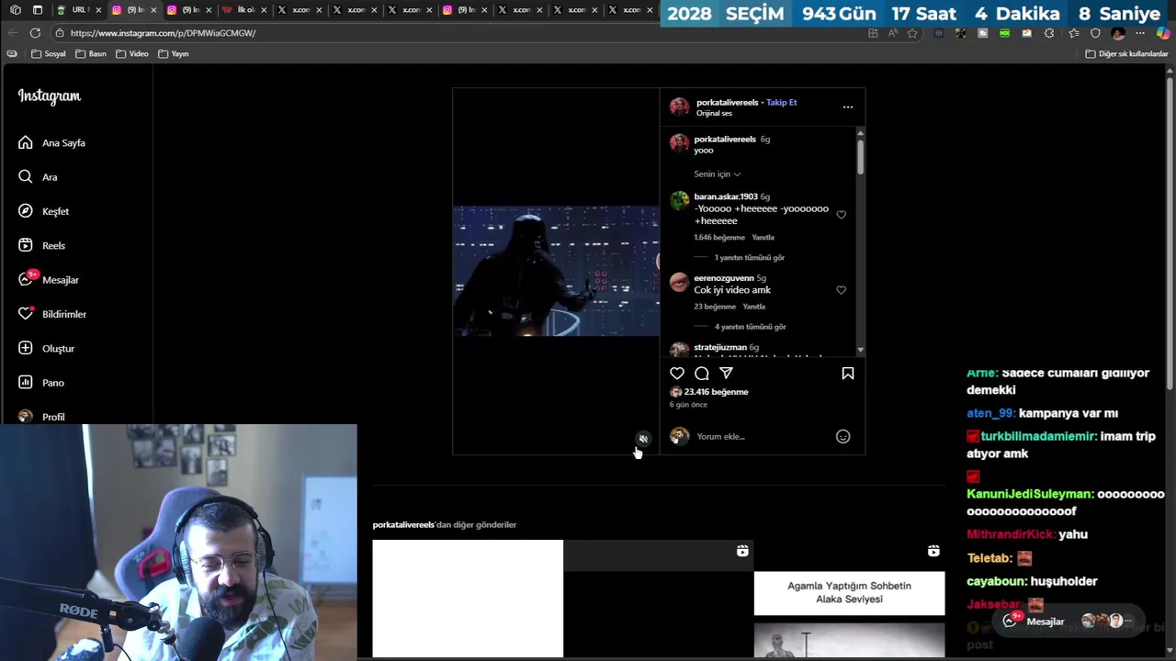This screenshot has height=661, width=1176.
Task: Share the post with paper-plane icon
Action: 727,373
